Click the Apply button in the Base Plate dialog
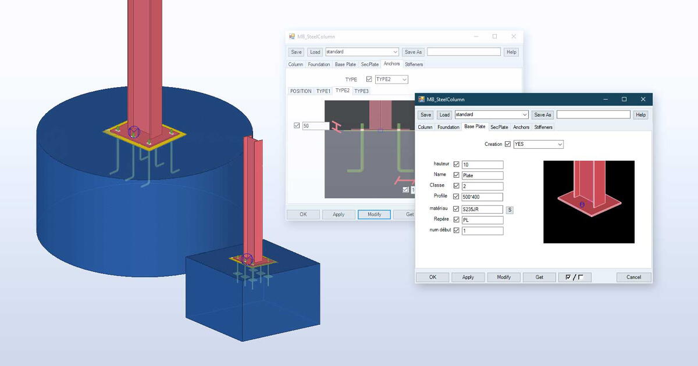Screen dimensions: 698x366 468,277
